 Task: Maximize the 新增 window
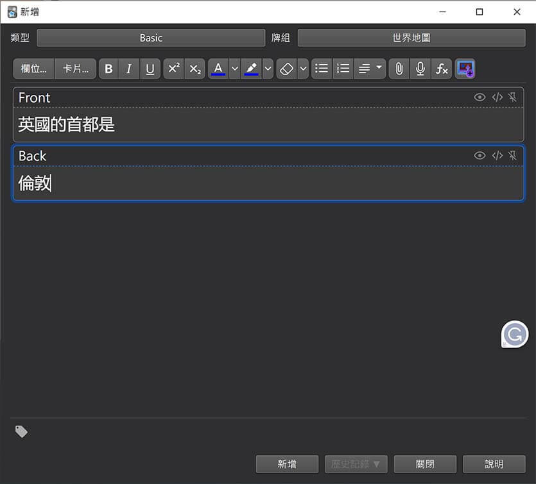click(x=480, y=12)
